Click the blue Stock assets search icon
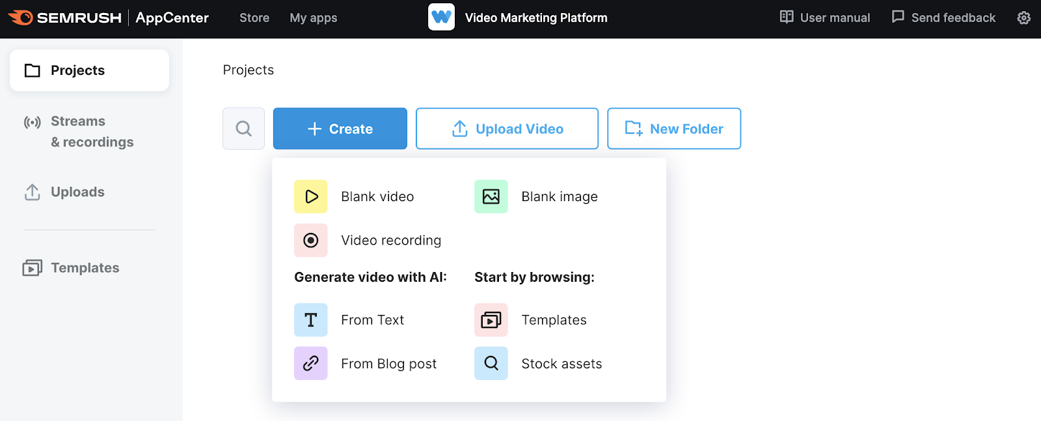 (x=491, y=363)
